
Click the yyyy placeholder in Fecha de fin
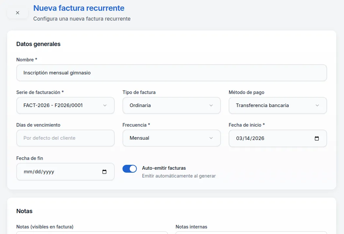pos(48,172)
